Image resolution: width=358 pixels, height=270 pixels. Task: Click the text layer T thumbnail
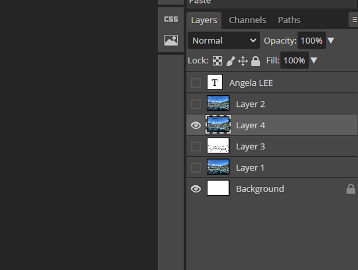(218, 83)
